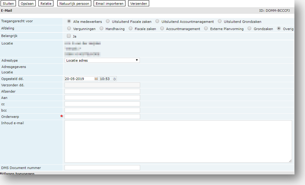Open the Adrestype dropdown

[x=102, y=60]
